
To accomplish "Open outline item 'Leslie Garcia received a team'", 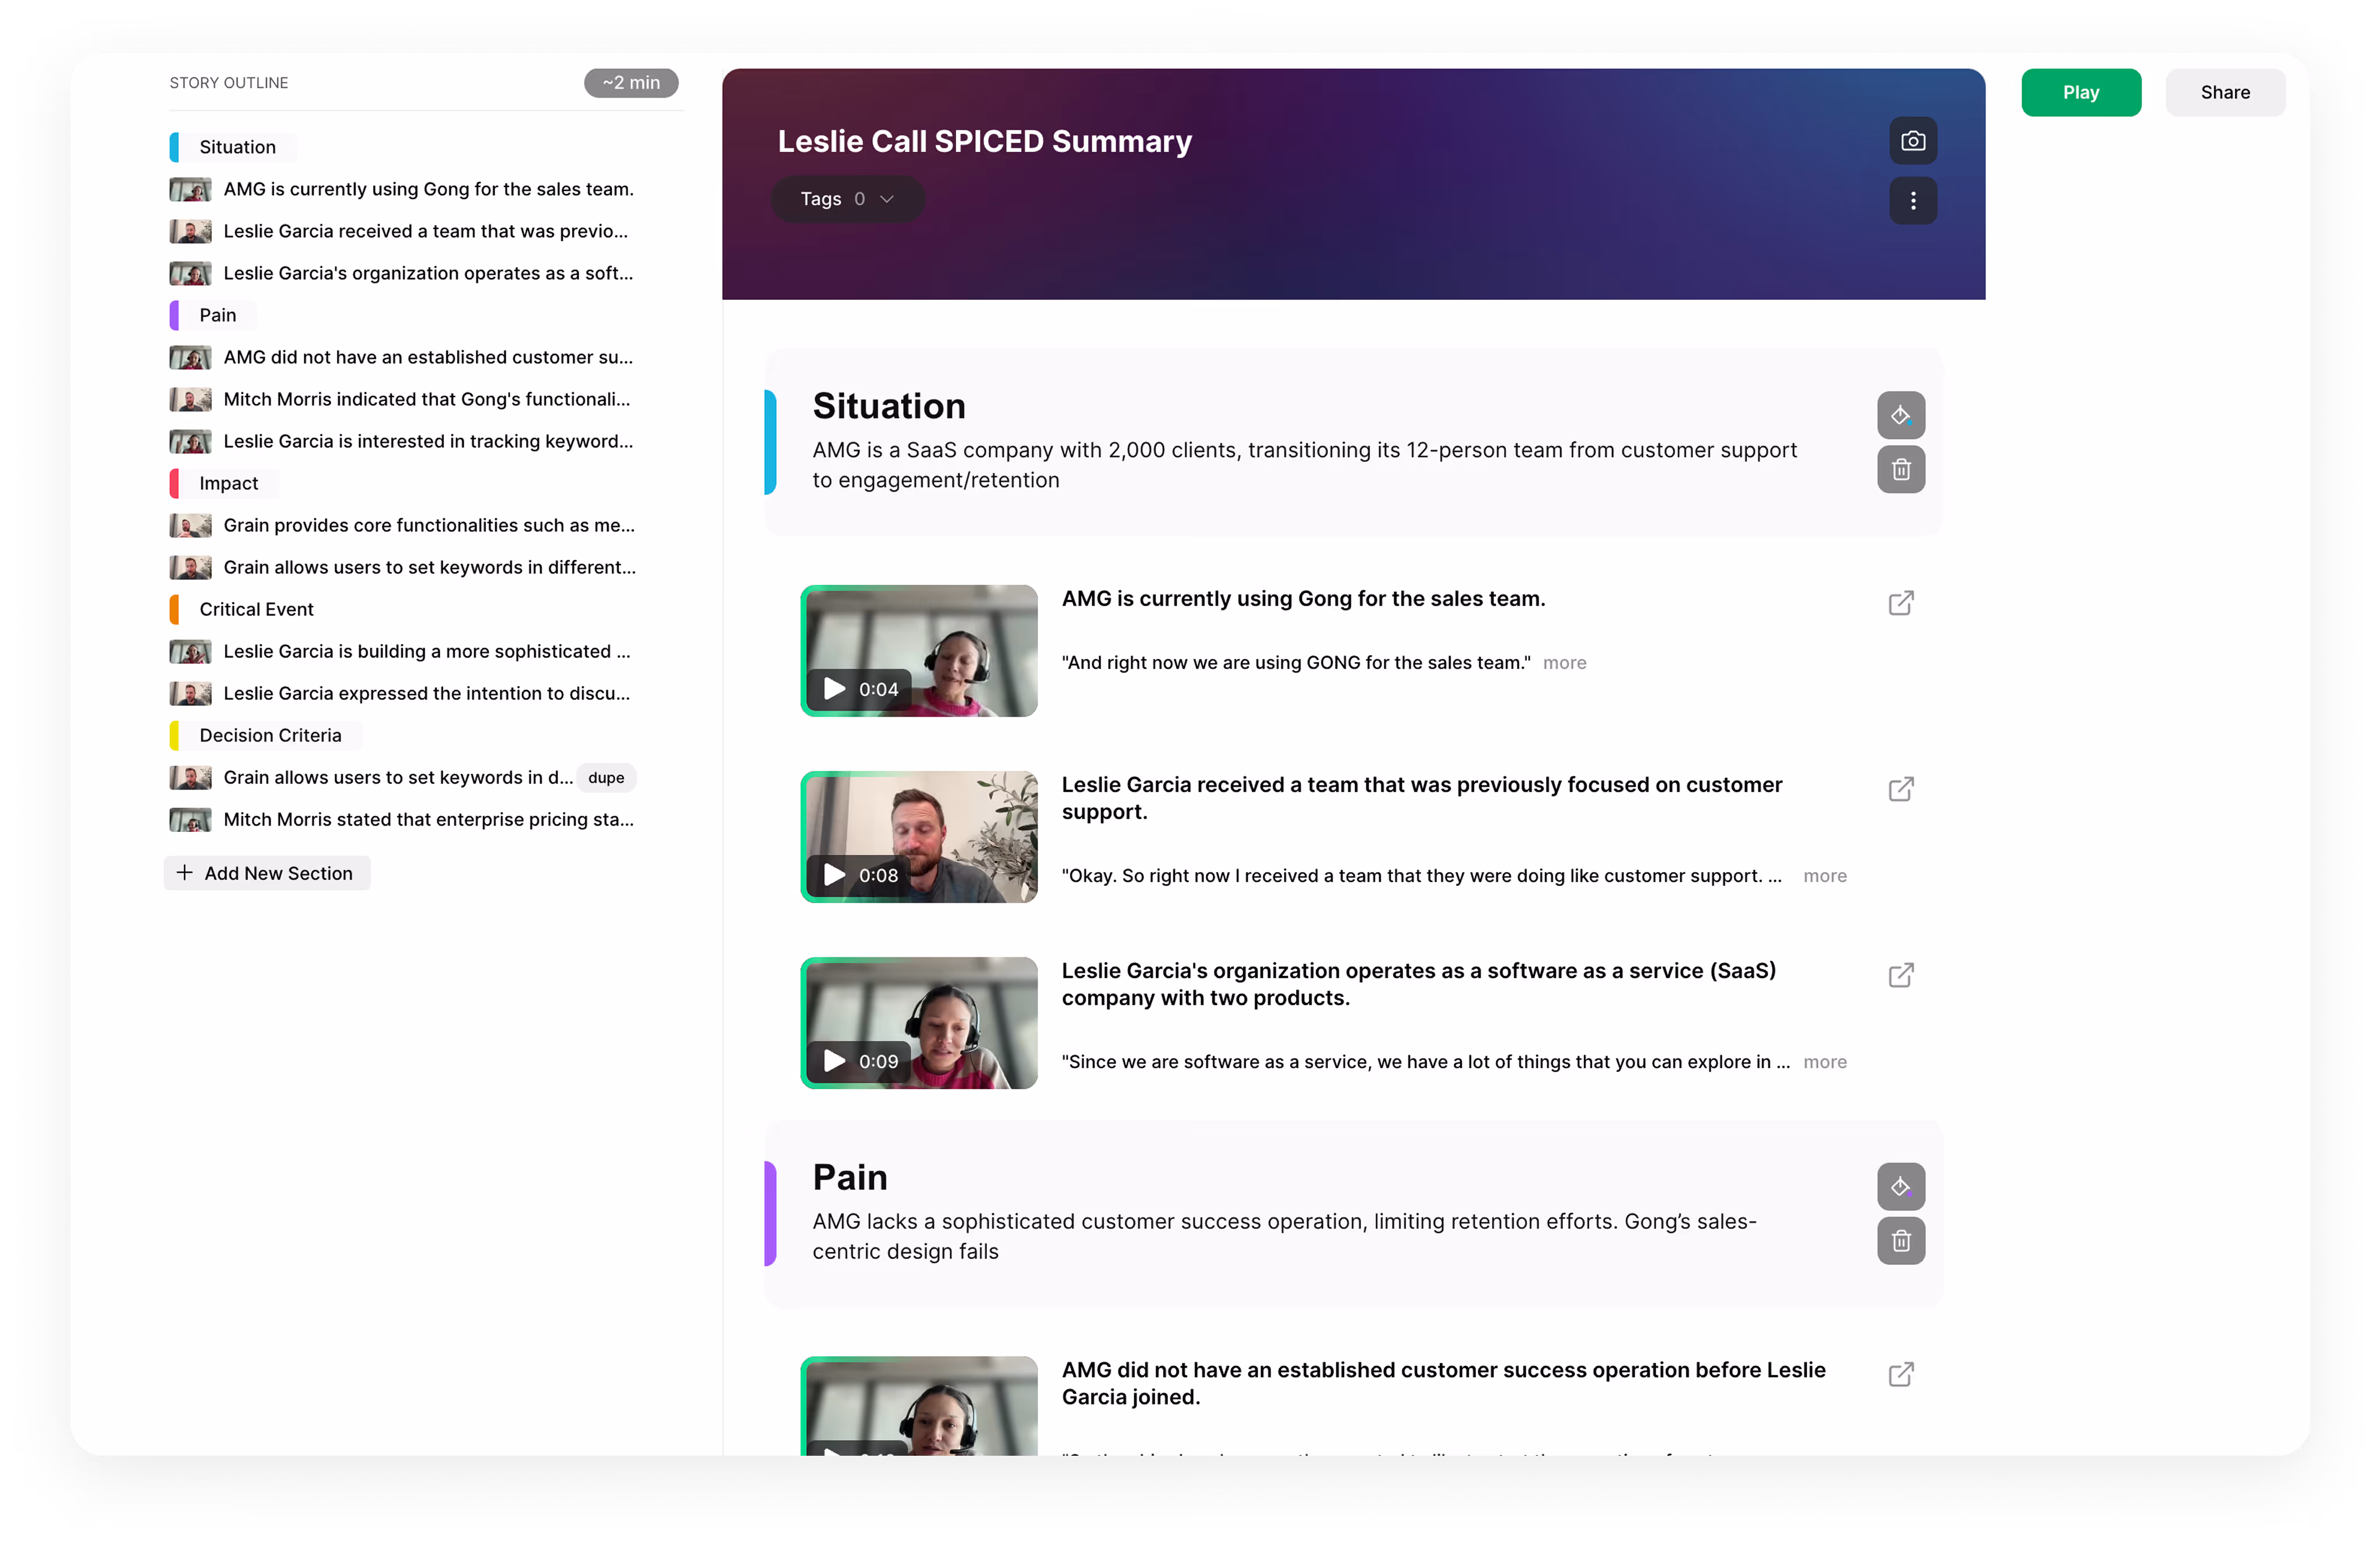I will [x=402, y=231].
